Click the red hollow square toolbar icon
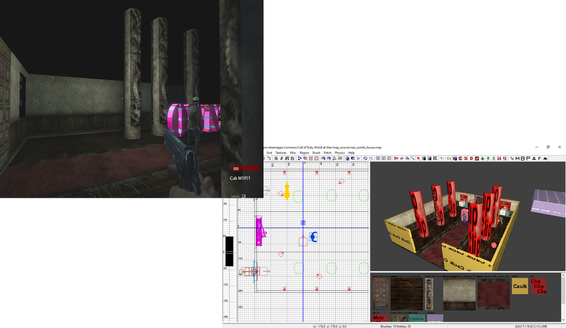 317,158
